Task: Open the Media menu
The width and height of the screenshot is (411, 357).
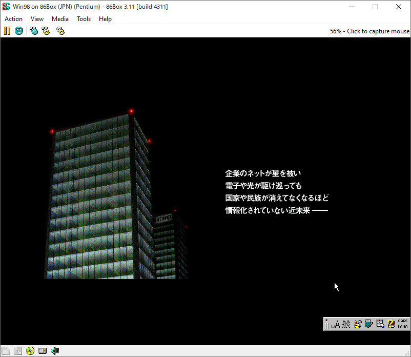Action: click(x=60, y=19)
